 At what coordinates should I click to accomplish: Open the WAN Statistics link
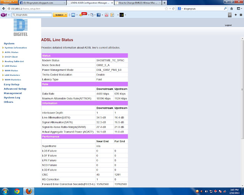pos(13,80)
